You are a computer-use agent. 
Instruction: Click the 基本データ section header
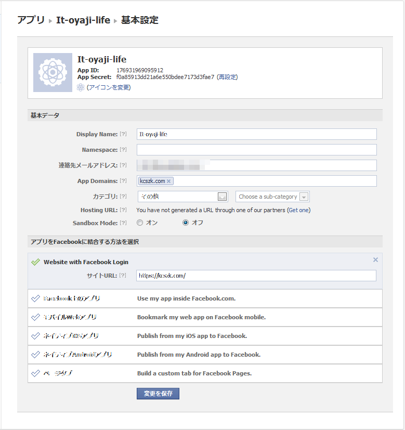pyautogui.click(x=205, y=115)
